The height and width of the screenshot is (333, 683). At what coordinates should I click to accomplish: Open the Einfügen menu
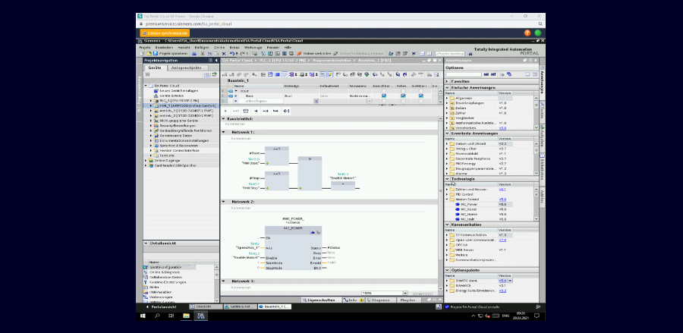pos(202,48)
